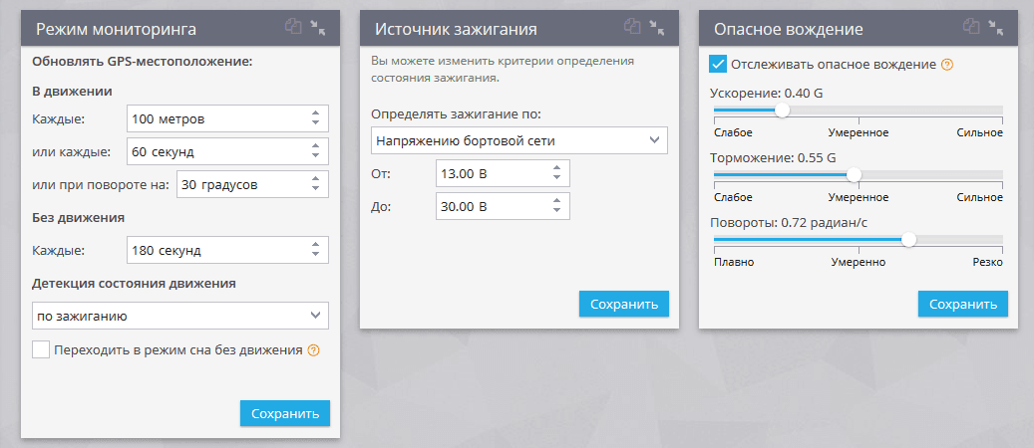Collapse the Источник зажигания panel
The image size is (1034, 448).
tap(657, 27)
